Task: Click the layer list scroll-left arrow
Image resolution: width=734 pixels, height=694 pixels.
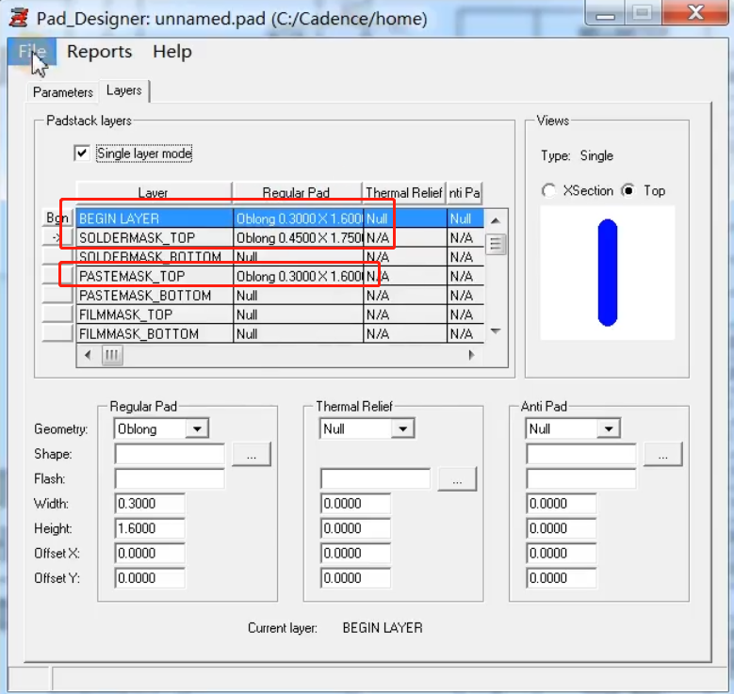Action: [88, 355]
